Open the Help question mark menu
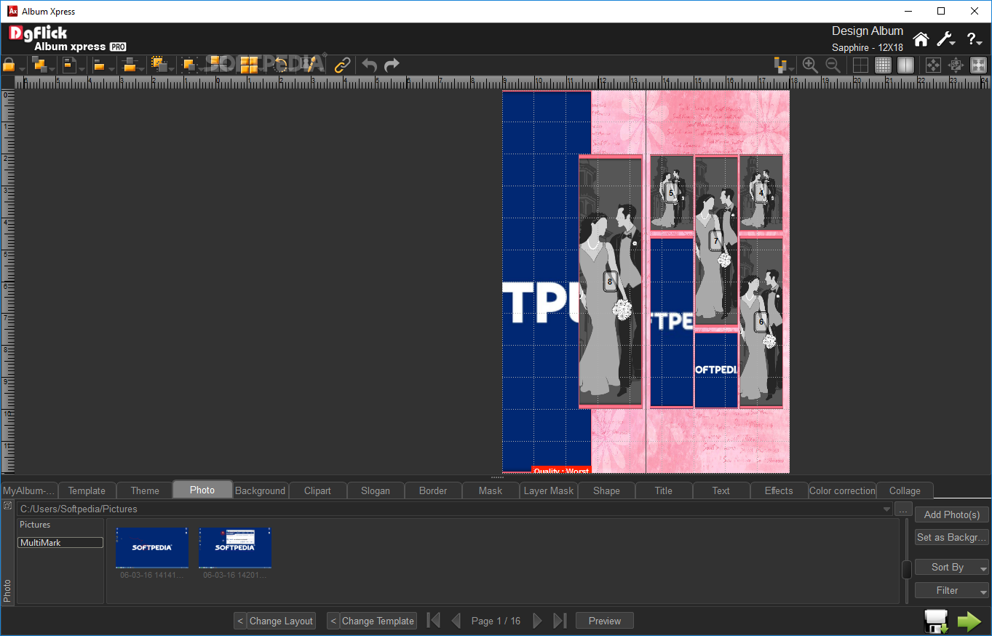 coord(975,39)
